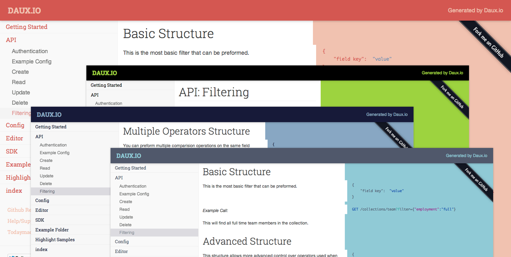Open the Fork me on GitHub ribbon over the green panel
The width and height of the screenshot is (511, 257).
tap(452, 98)
